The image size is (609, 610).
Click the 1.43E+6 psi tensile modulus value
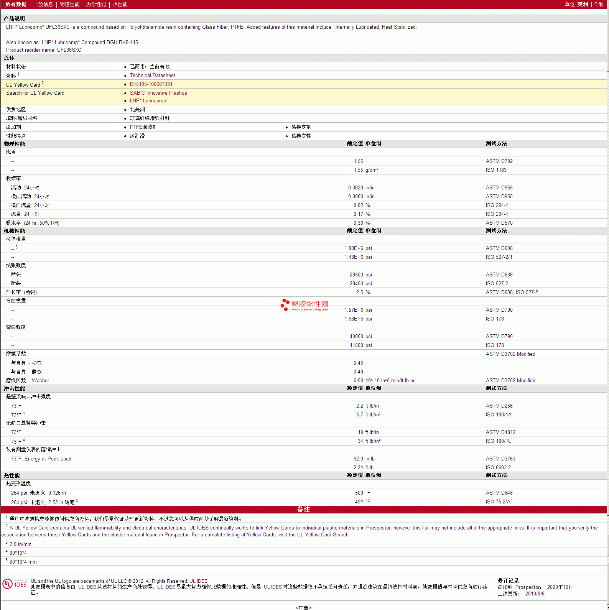[358, 257]
